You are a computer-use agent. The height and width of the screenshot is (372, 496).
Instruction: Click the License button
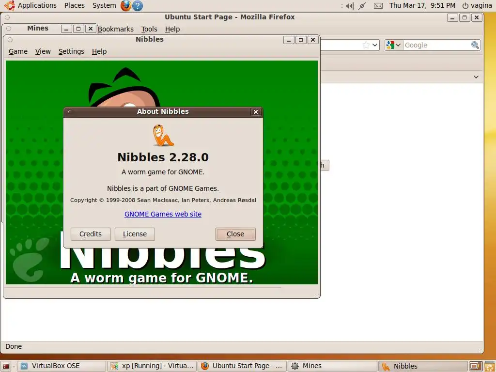click(x=135, y=234)
